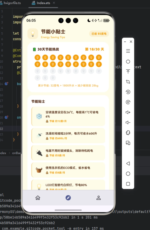The width and height of the screenshot is (150, 230).
Task: Open the unplug appliances tip card
Action: [68, 153]
